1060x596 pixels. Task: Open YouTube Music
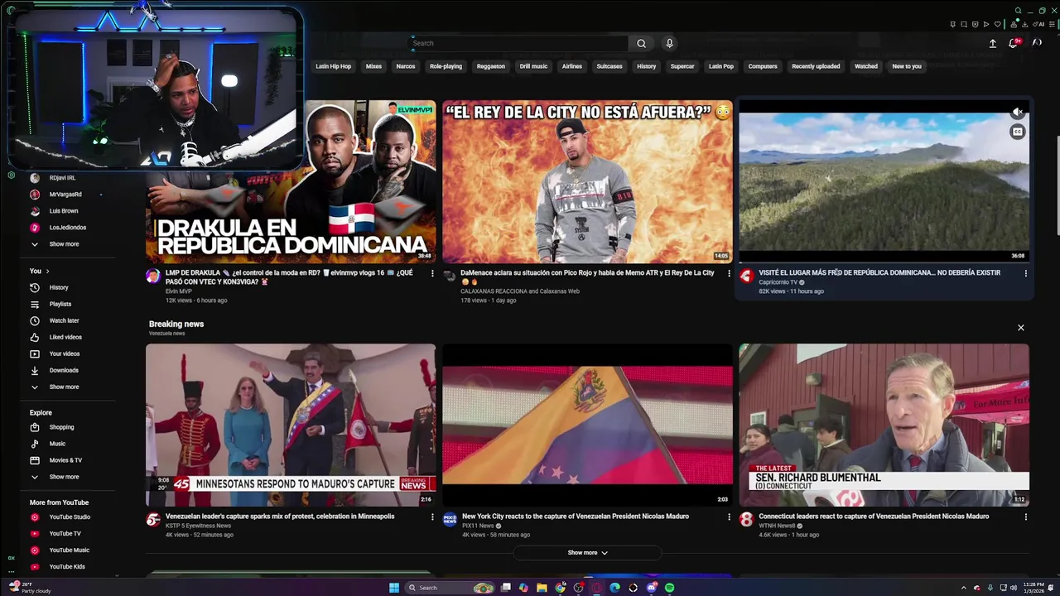click(69, 550)
